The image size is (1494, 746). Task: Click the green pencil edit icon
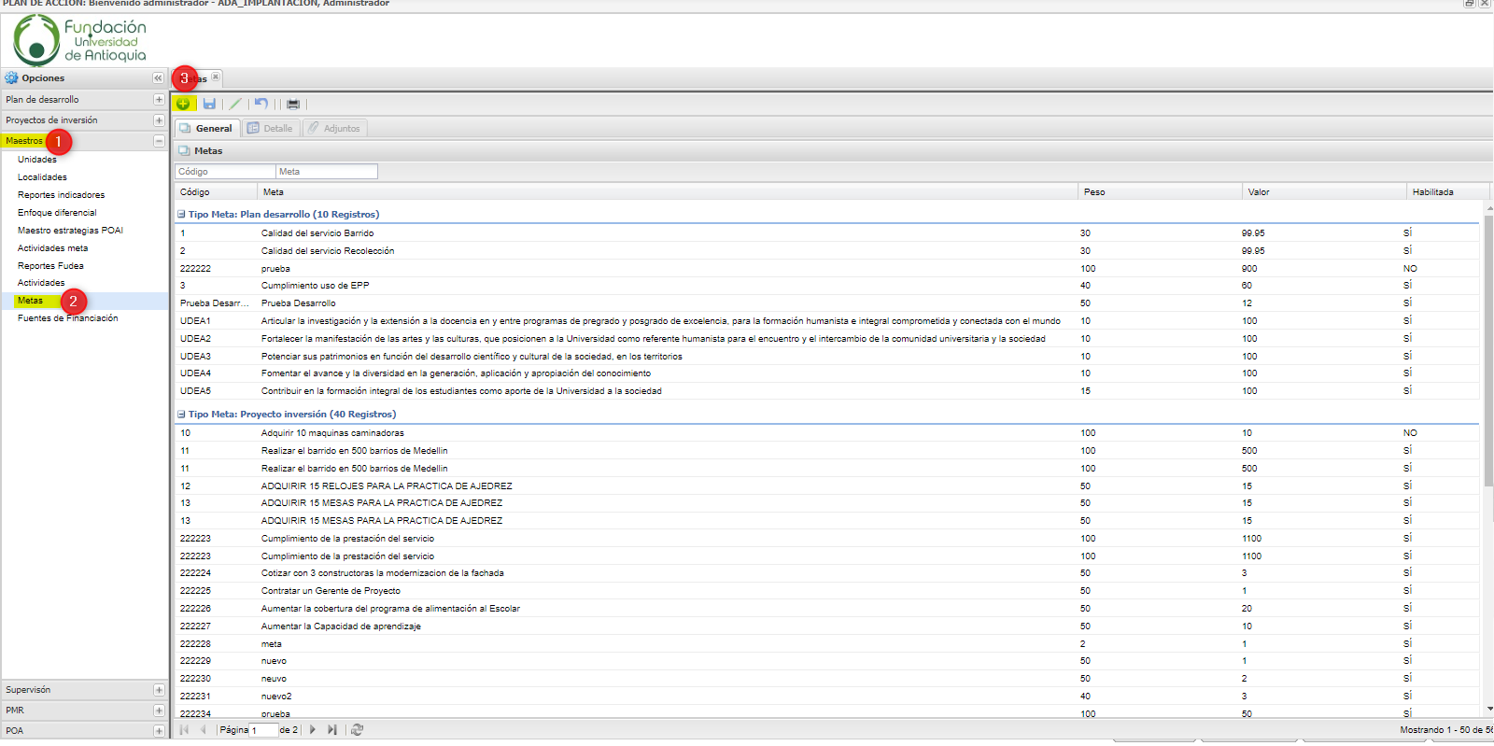(x=235, y=104)
